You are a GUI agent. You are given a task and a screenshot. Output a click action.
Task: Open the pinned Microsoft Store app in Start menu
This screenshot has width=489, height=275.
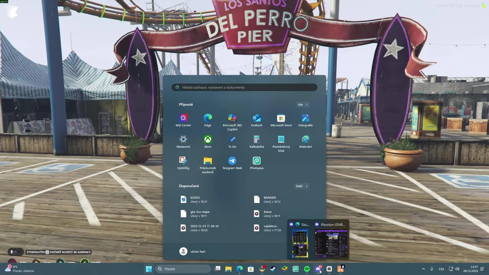point(281,120)
